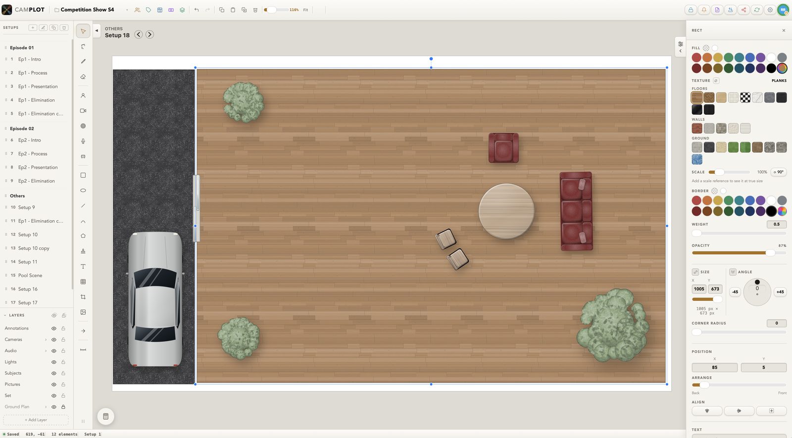Rotate angle by +45 button
This screenshot has width=792, height=438.
click(780, 292)
